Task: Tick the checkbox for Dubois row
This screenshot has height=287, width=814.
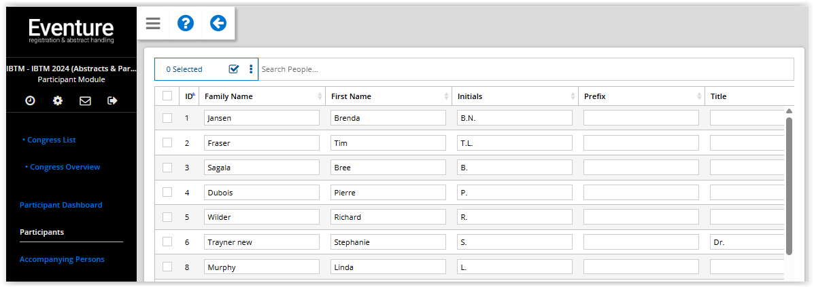Action: (167, 192)
